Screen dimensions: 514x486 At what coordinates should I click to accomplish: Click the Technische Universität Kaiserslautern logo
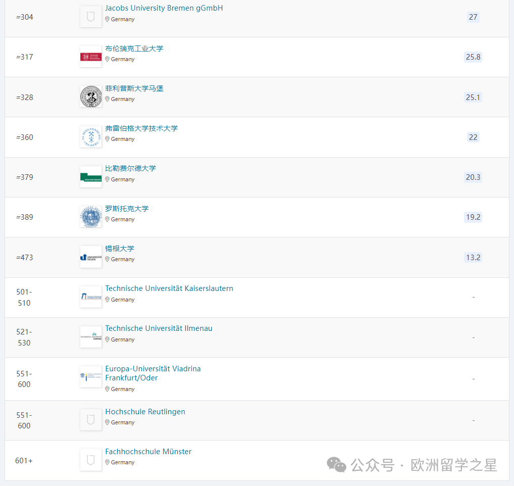91,297
